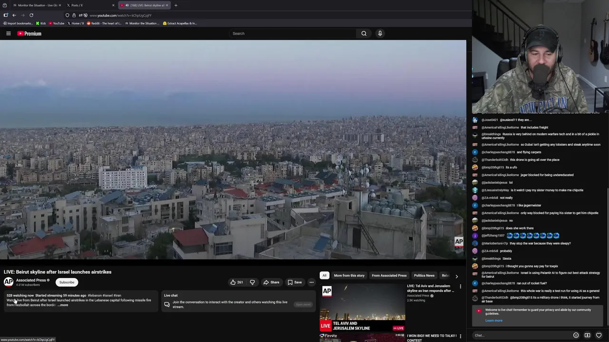Subscribe to Associated Press channel
This screenshot has width=609, height=342.
click(x=67, y=282)
